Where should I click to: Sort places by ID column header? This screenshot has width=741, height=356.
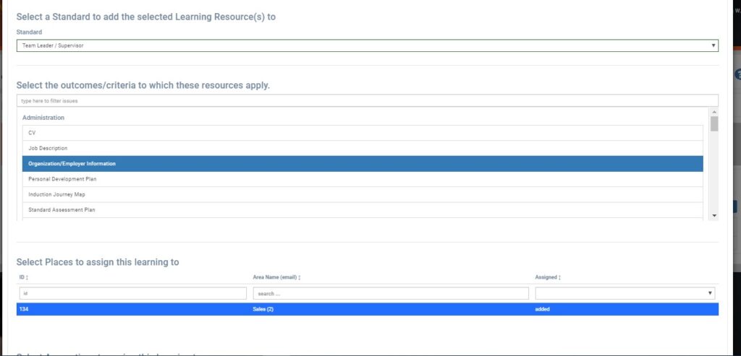click(24, 277)
